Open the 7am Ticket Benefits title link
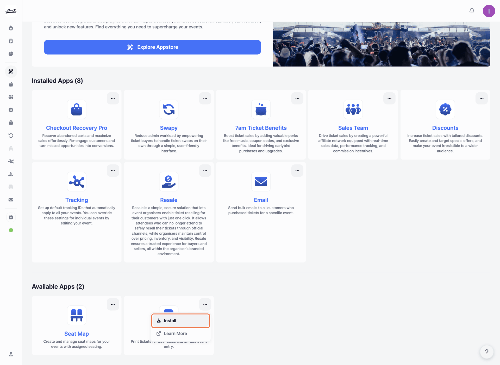Screen dimensions: 500x365 pyautogui.click(x=261, y=128)
